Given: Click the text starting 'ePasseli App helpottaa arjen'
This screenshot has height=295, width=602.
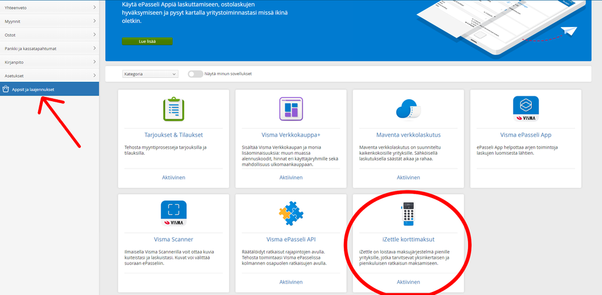Looking at the screenshot, I should [x=518, y=150].
